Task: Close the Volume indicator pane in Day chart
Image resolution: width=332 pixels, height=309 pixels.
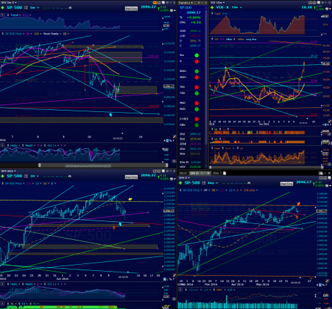Action: point(180,290)
